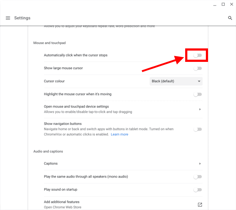Open the Settings hamburger menu
236x210 pixels.
point(8,18)
